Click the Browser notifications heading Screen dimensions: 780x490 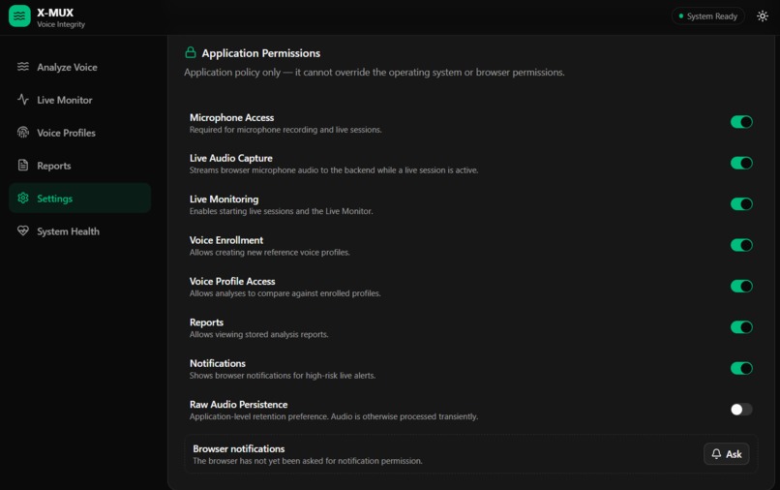coord(239,448)
